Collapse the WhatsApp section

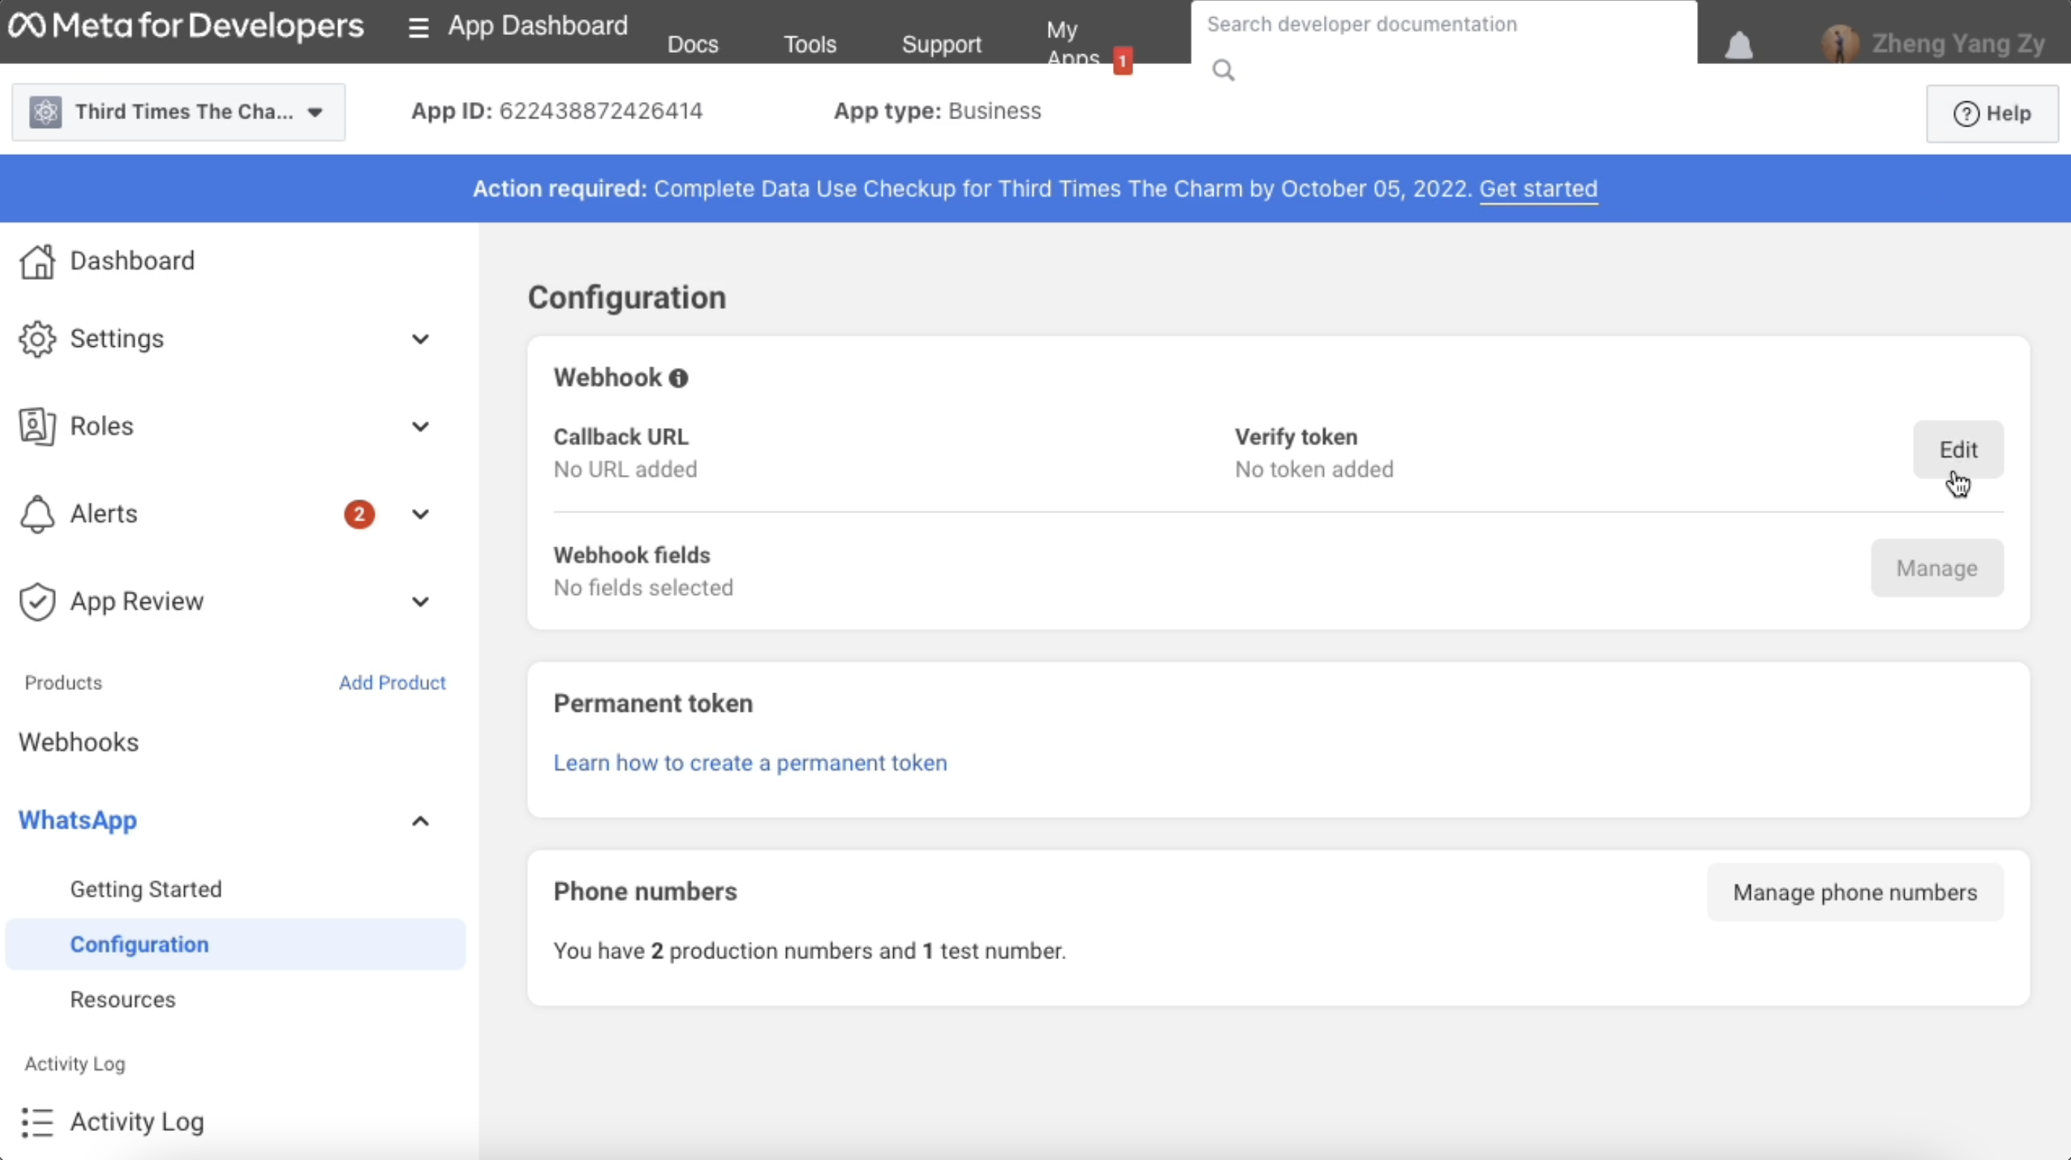pyautogui.click(x=419, y=821)
